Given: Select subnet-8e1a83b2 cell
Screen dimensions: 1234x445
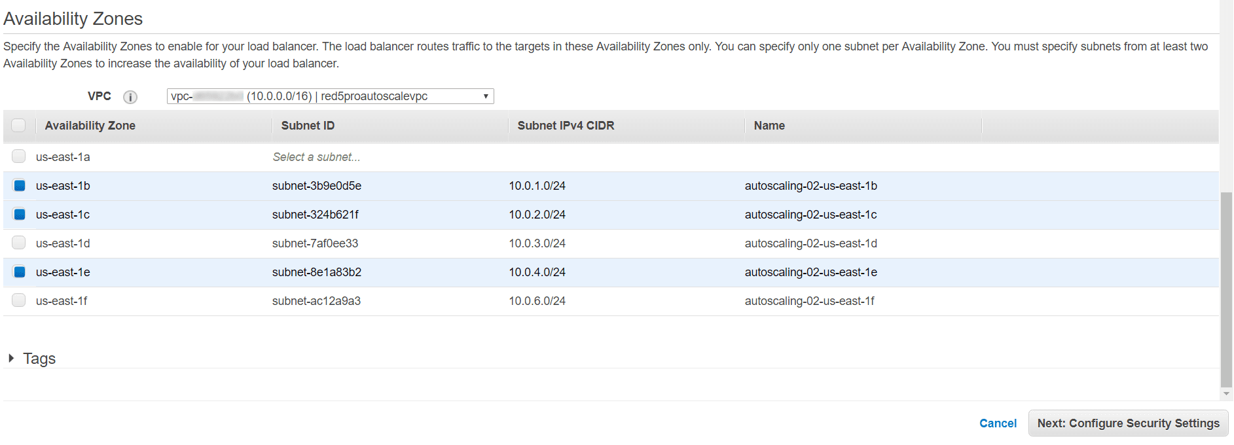Looking at the screenshot, I should [x=317, y=272].
